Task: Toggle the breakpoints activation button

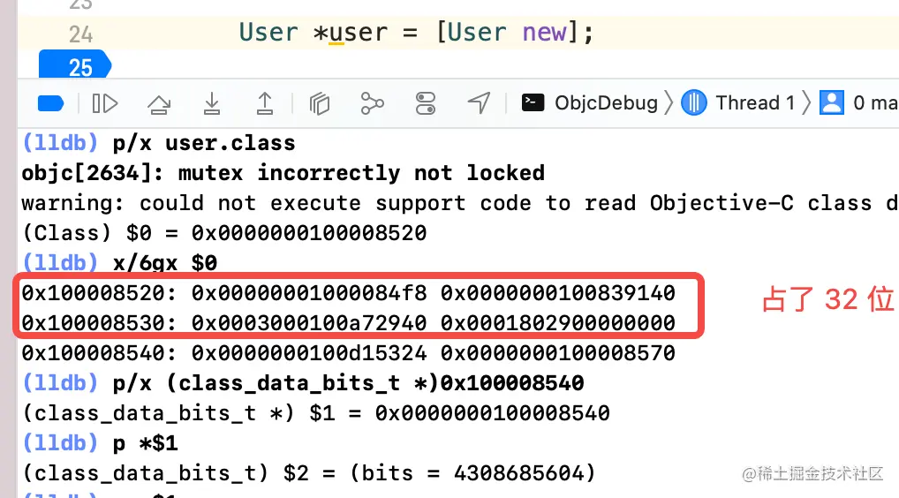Action: (50, 103)
